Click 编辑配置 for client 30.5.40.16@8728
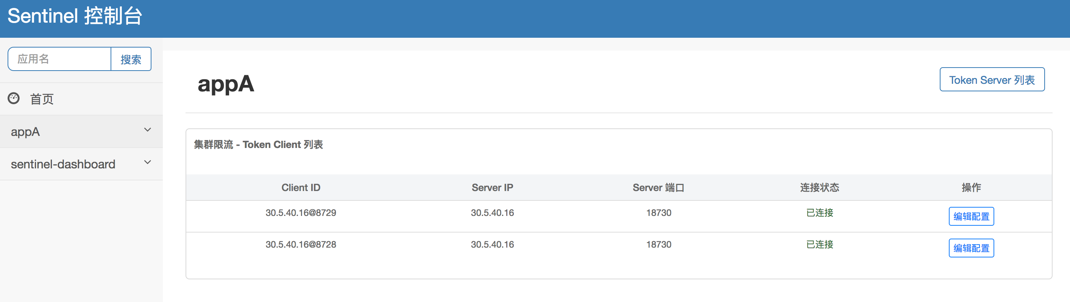Viewport: 1070px width, 302px height. [x=971, y=248]
